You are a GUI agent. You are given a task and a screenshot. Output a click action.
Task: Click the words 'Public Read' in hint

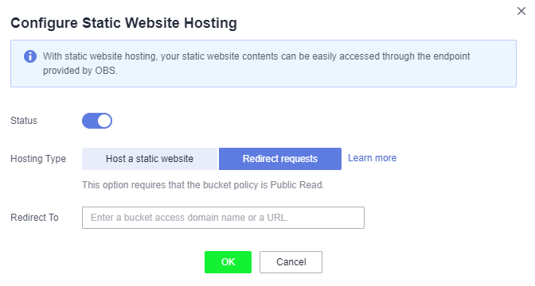[x=296, y=185]
